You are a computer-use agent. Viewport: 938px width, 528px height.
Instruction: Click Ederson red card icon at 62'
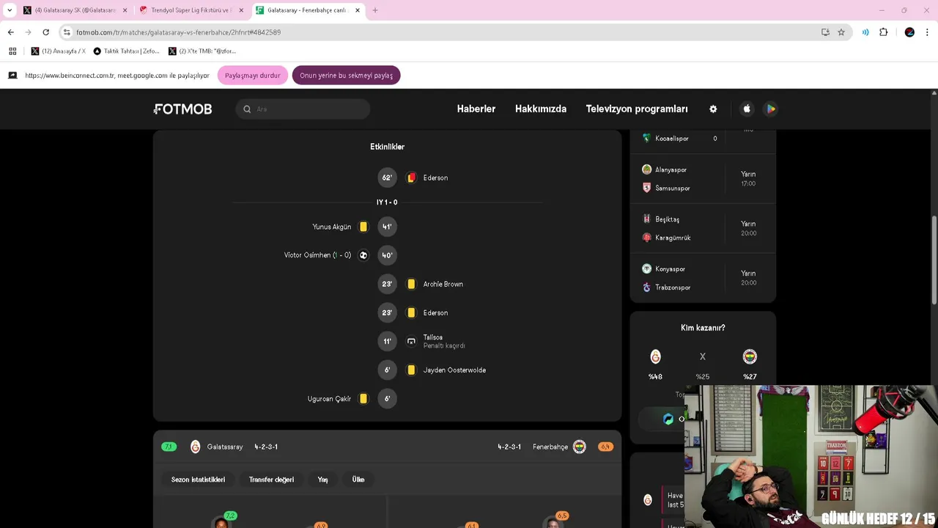click(x=411, y=177)
